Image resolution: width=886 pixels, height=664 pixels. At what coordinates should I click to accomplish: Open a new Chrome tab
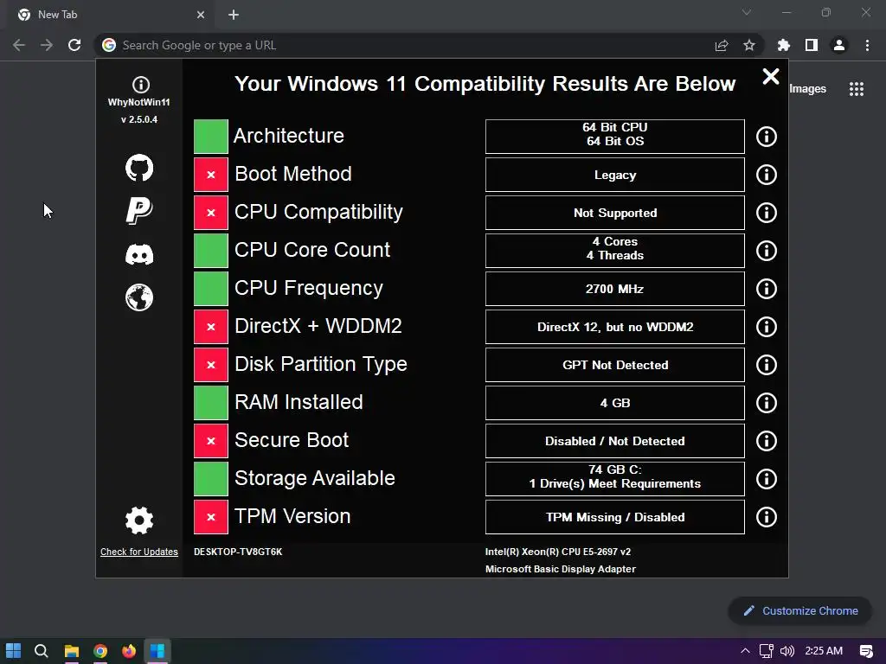pyautogui.click(x=234, y=15)
